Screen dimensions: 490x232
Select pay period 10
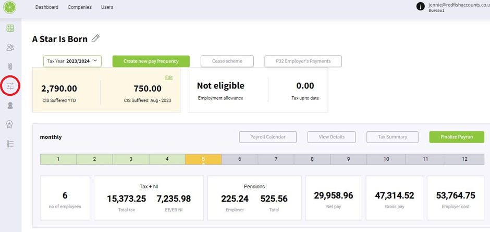pyautogui.click(x=386, y=159)
